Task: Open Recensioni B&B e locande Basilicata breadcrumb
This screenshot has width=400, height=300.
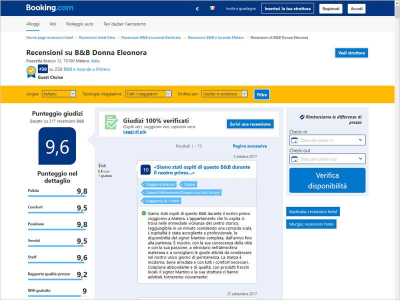Action: (x=151, y=37)
